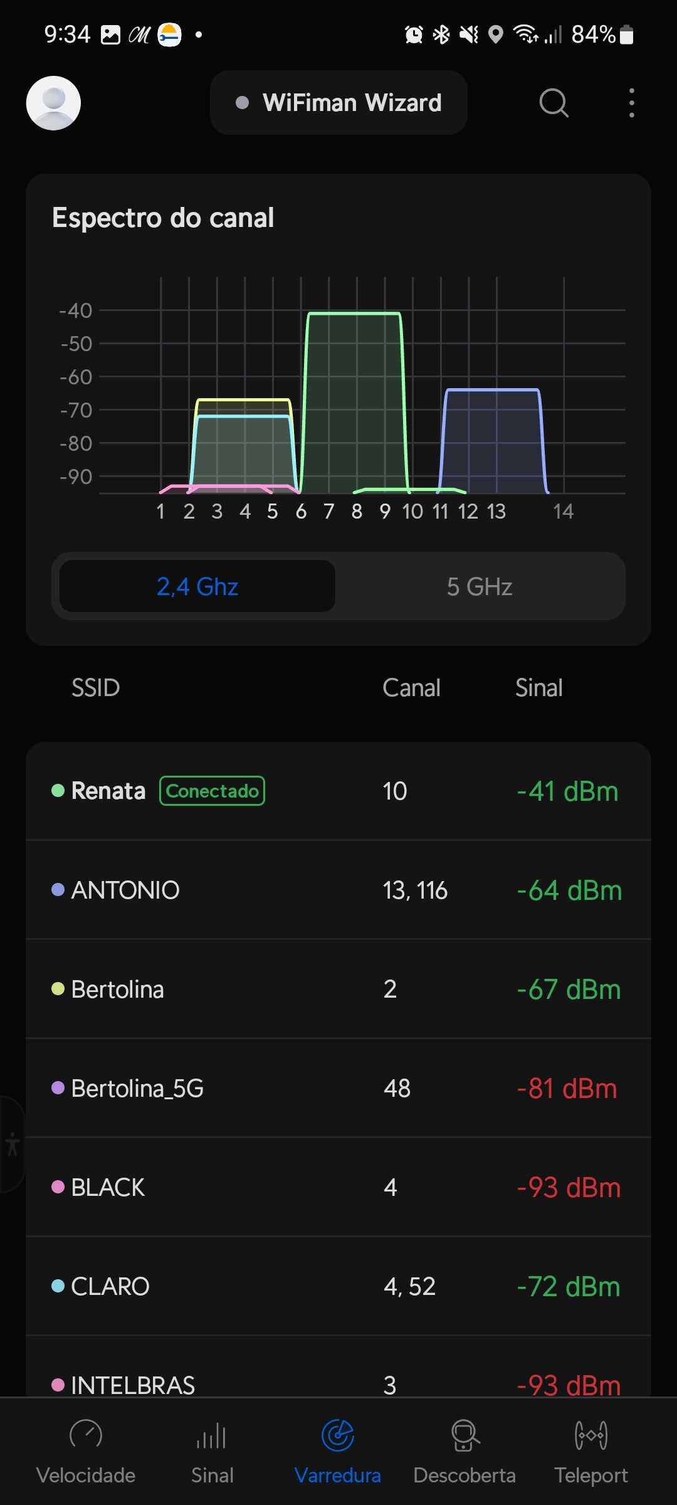The height and width of the screenshot is (1505, 677).
Task: Sort networks by Canal column header
Action: (x=411, y=688)
